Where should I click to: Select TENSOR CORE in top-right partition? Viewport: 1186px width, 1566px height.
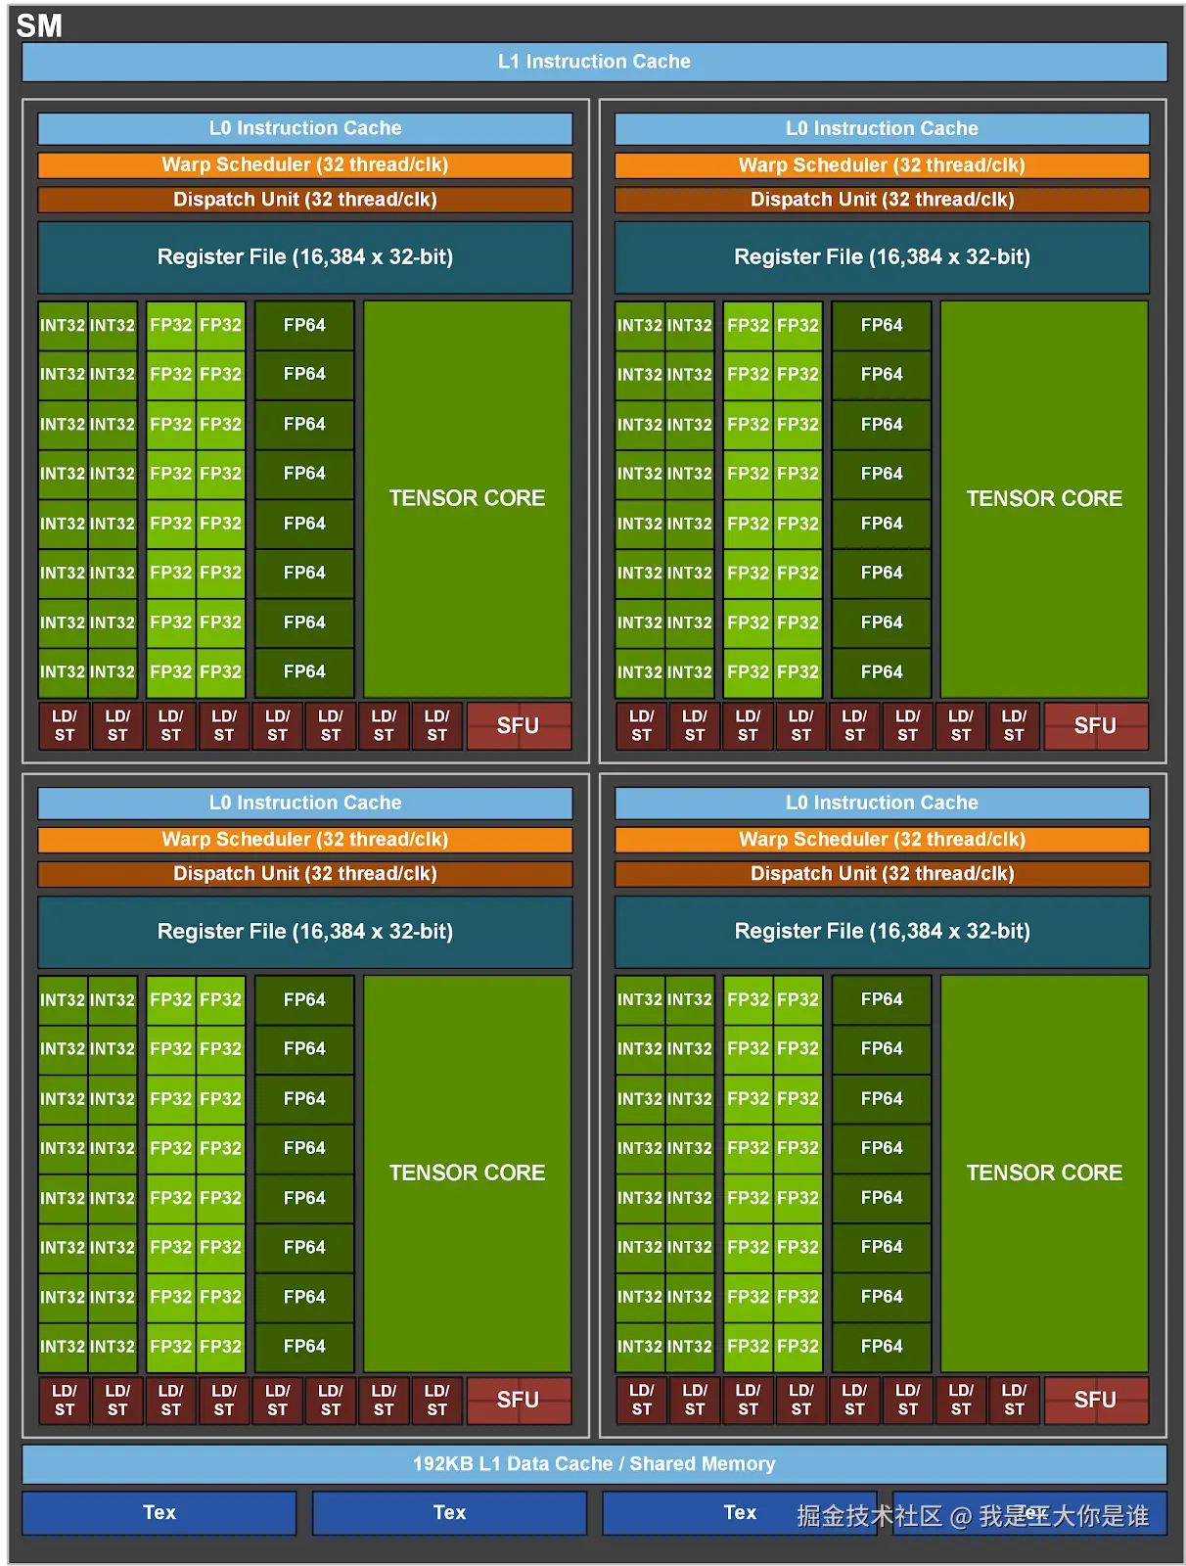(x=1044, y=498)
